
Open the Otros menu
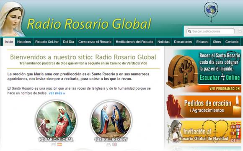pyautogui.click(x=217, y=42)
